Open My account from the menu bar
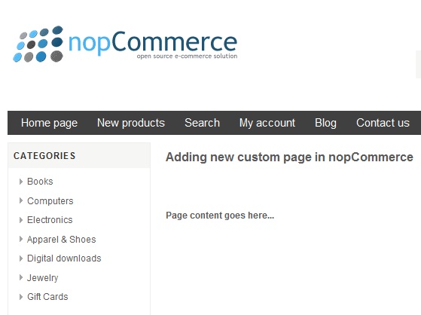This screenshot has height=315, width=421. click(267, 123)
